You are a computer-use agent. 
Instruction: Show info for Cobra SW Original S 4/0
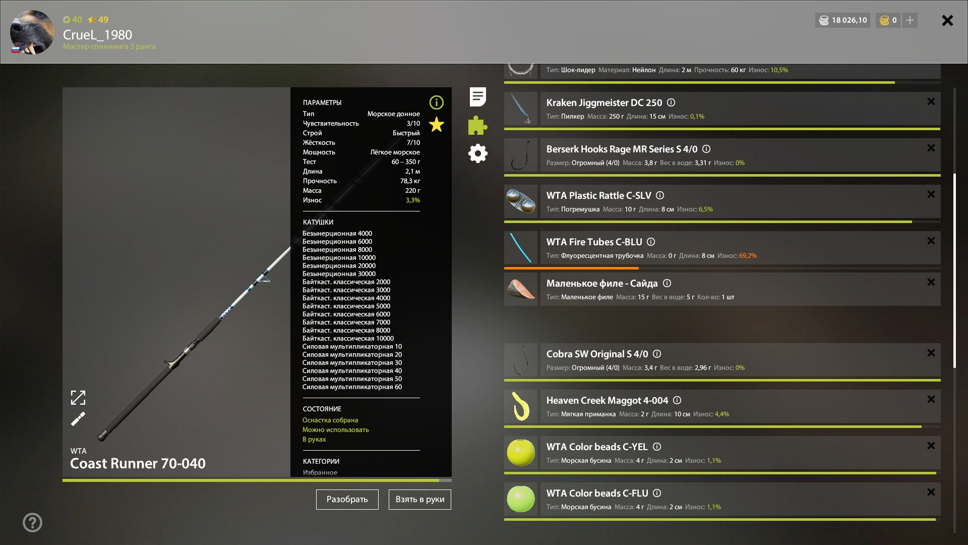(656, 354)
